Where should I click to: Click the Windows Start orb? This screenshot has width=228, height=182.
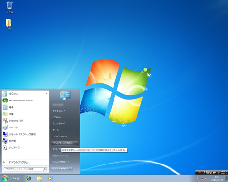pos(5,179)
